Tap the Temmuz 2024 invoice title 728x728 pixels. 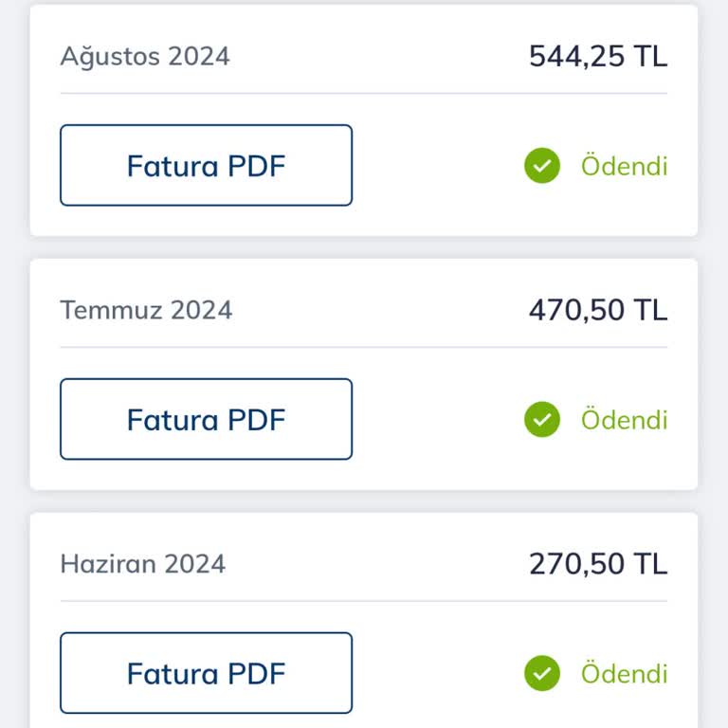(146, 310)
